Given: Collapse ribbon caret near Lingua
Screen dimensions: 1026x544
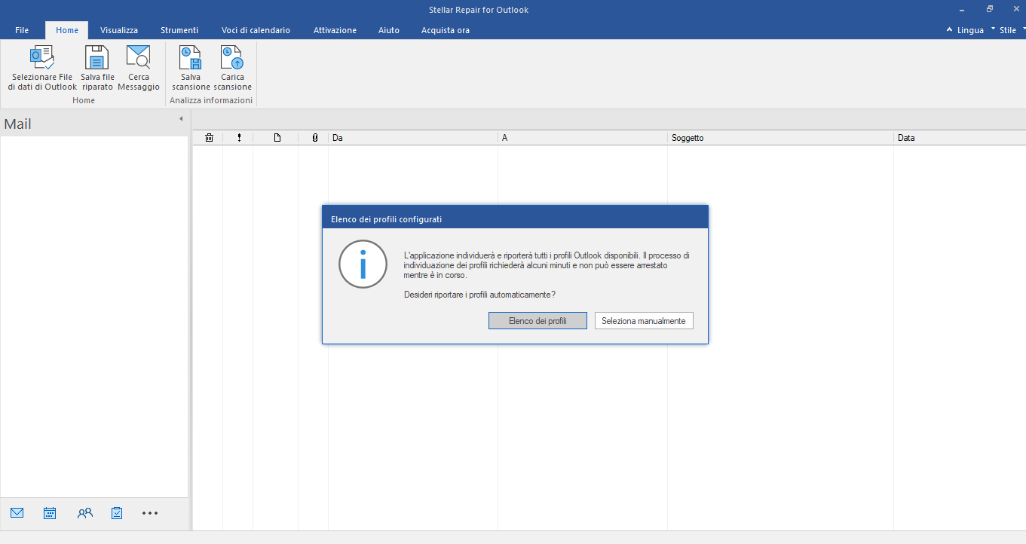Looking at the screenshot, I should pos(950,30).
